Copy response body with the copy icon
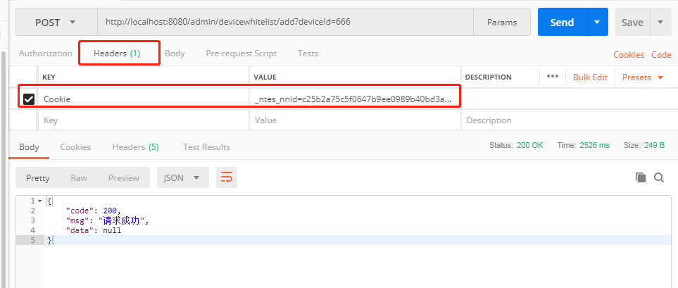 640,177
